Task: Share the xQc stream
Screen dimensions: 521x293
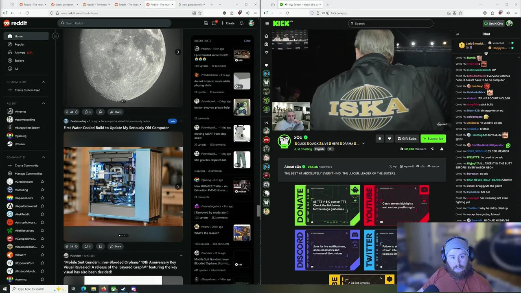Action: pos(432,149)
